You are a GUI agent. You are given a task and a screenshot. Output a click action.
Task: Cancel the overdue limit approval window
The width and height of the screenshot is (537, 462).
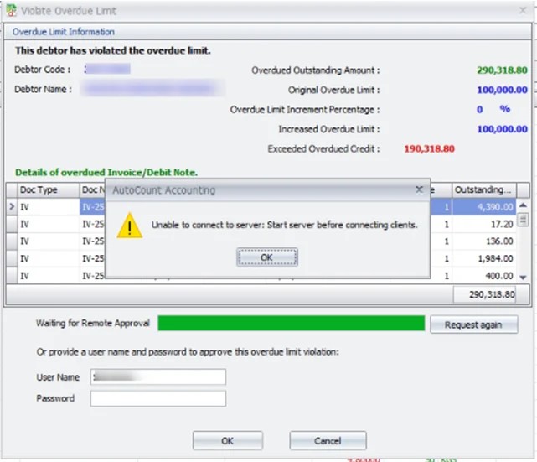[328, 440]
